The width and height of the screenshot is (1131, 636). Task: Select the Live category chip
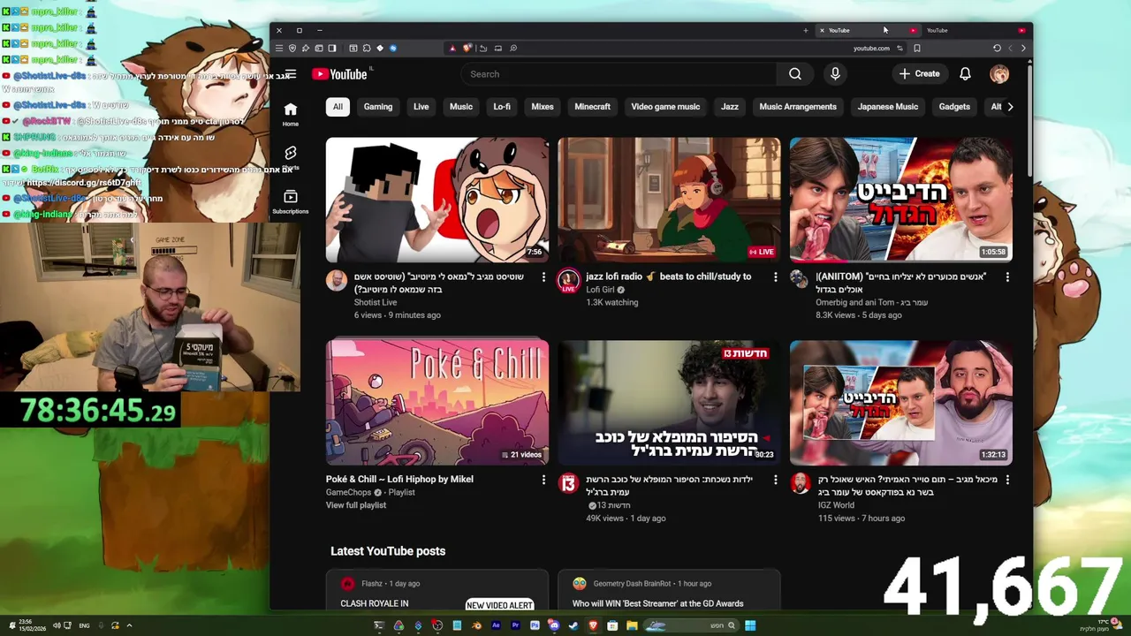421,107
